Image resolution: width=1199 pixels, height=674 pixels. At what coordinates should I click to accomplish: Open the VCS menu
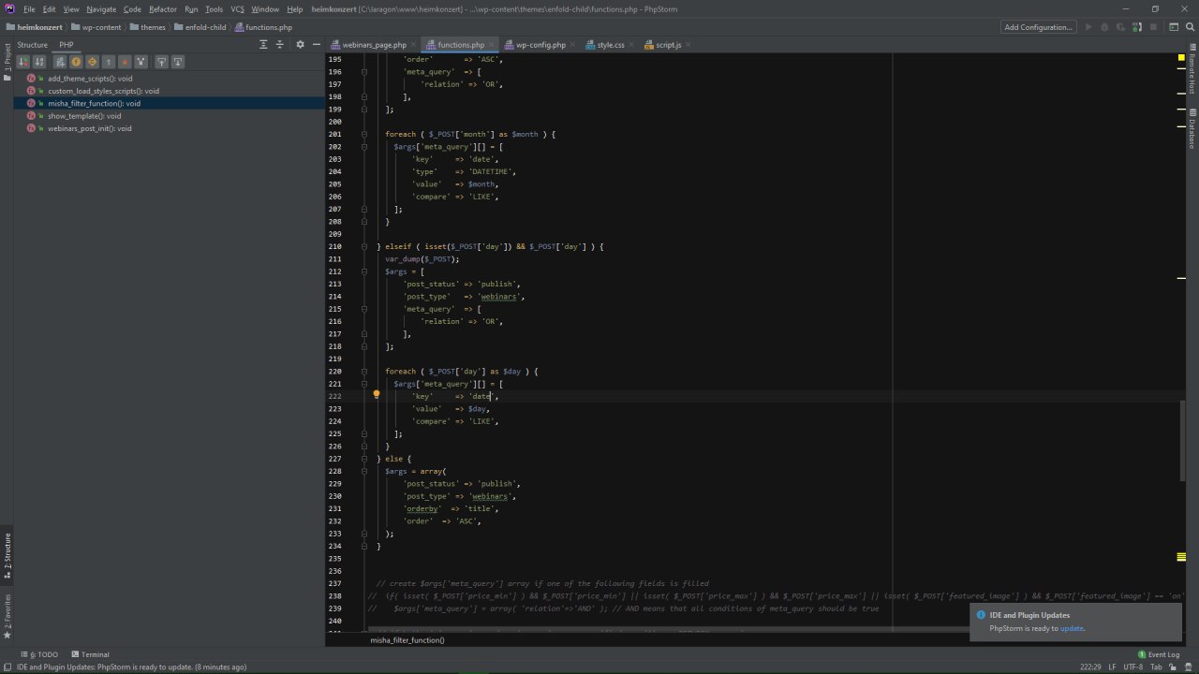coord(237,9)
